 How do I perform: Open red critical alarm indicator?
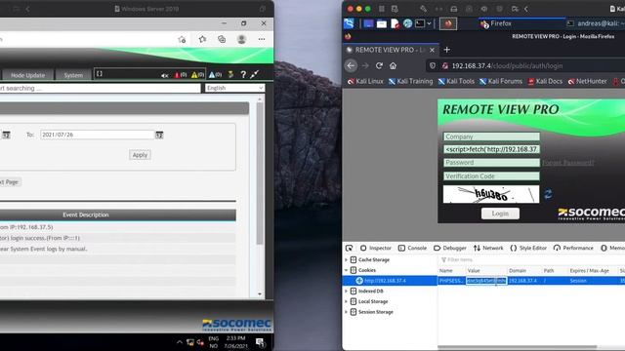(x=181, y=75)
